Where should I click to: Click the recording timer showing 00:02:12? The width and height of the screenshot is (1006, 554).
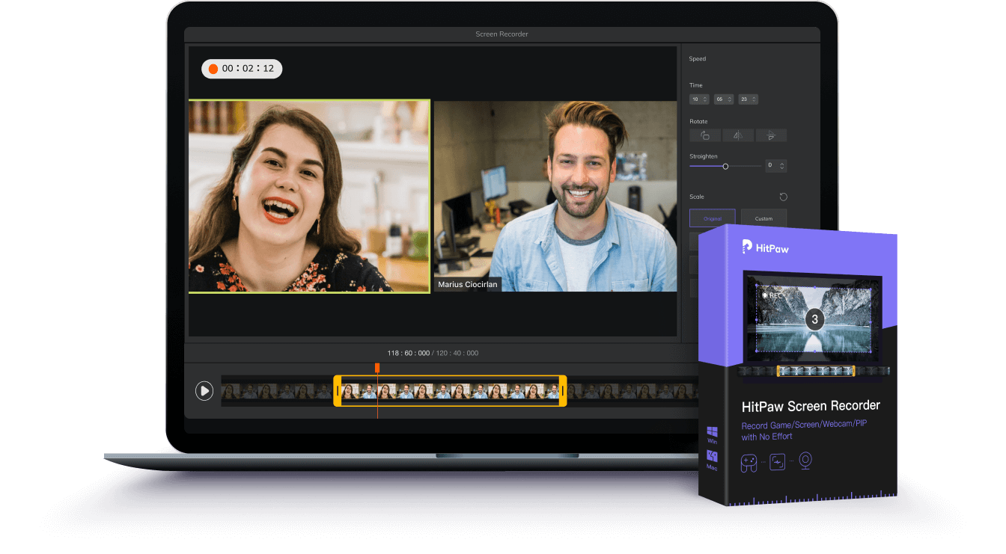[241, 68]
